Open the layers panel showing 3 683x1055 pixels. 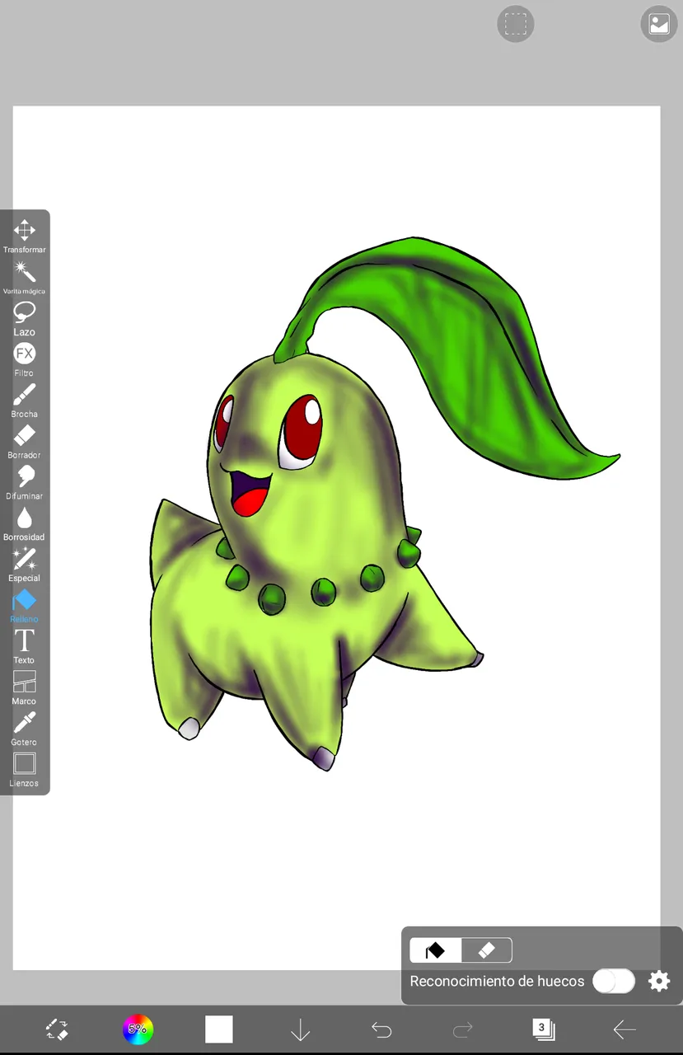pyautogui.click(x=543, y=1029)
